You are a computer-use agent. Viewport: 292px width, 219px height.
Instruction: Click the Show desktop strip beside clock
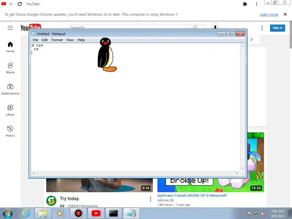click(x=290, y=213)
